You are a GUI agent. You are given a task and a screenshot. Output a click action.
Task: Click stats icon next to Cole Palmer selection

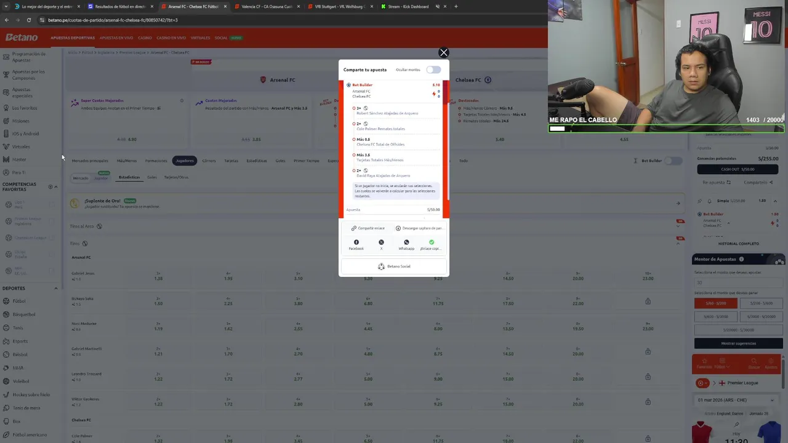click(366, 124)
